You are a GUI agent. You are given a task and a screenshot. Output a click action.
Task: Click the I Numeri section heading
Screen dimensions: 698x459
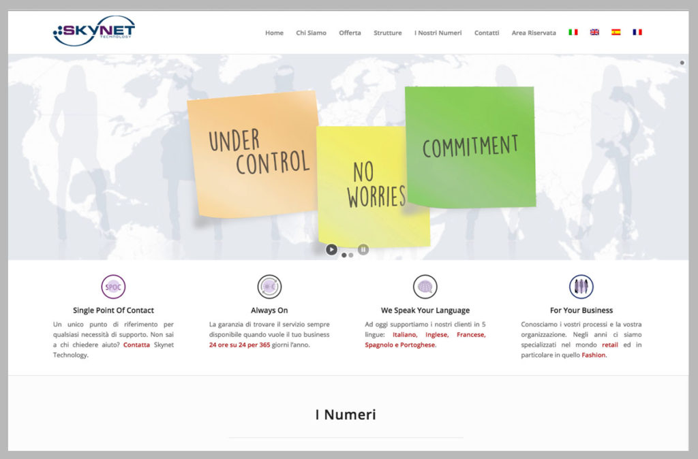tap(346, 415)
